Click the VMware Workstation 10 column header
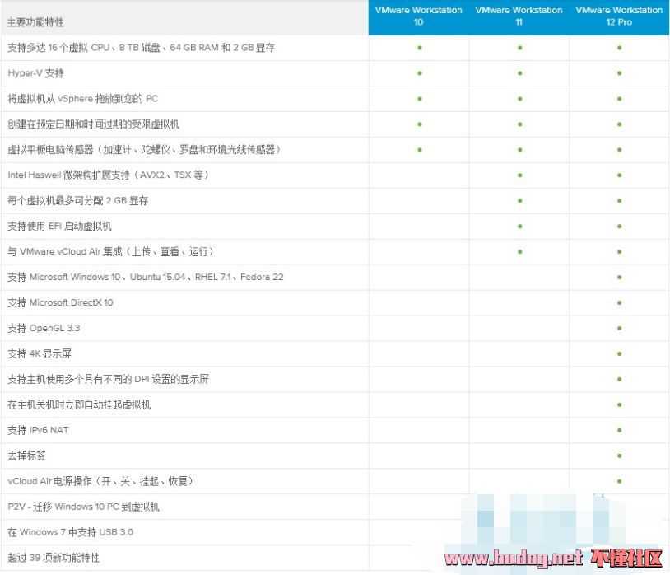The height and width of the screenshot is (575, 670). tap(418, 16)
